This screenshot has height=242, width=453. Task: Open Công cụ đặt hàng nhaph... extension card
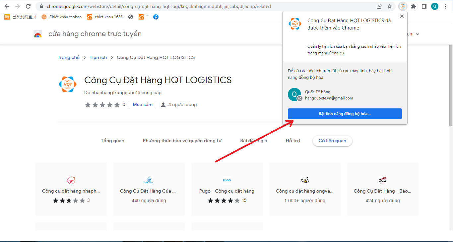click(x=71, y=189)
